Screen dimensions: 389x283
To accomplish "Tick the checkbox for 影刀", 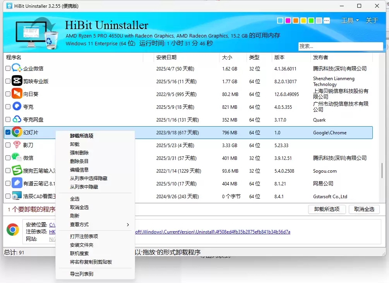I will [8, 145].
